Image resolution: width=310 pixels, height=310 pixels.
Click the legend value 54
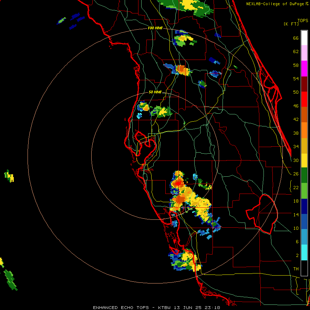296,79
